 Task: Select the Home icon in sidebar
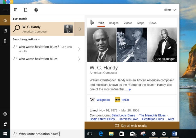(5, 20)
